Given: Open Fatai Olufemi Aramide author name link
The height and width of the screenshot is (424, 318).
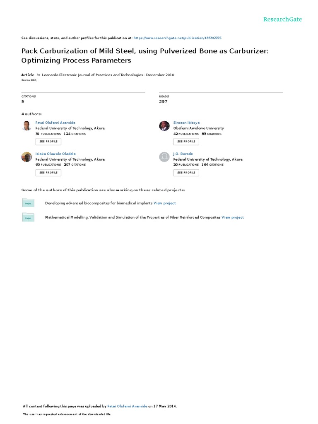Looking at the screenshot, I should [x=55, y=123].
